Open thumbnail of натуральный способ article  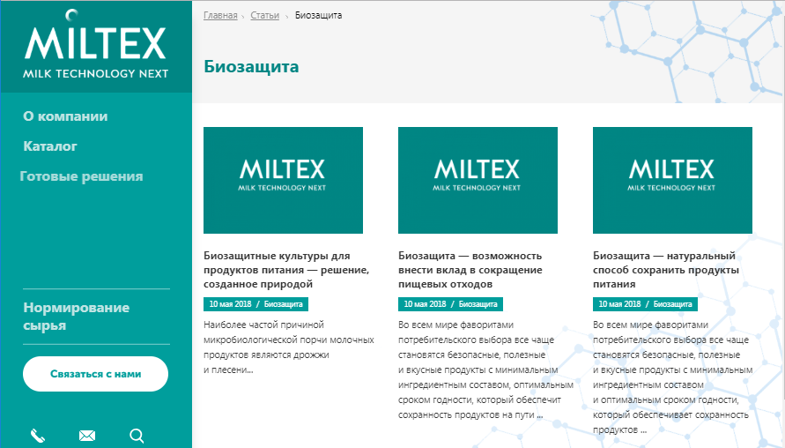(672, 180)
